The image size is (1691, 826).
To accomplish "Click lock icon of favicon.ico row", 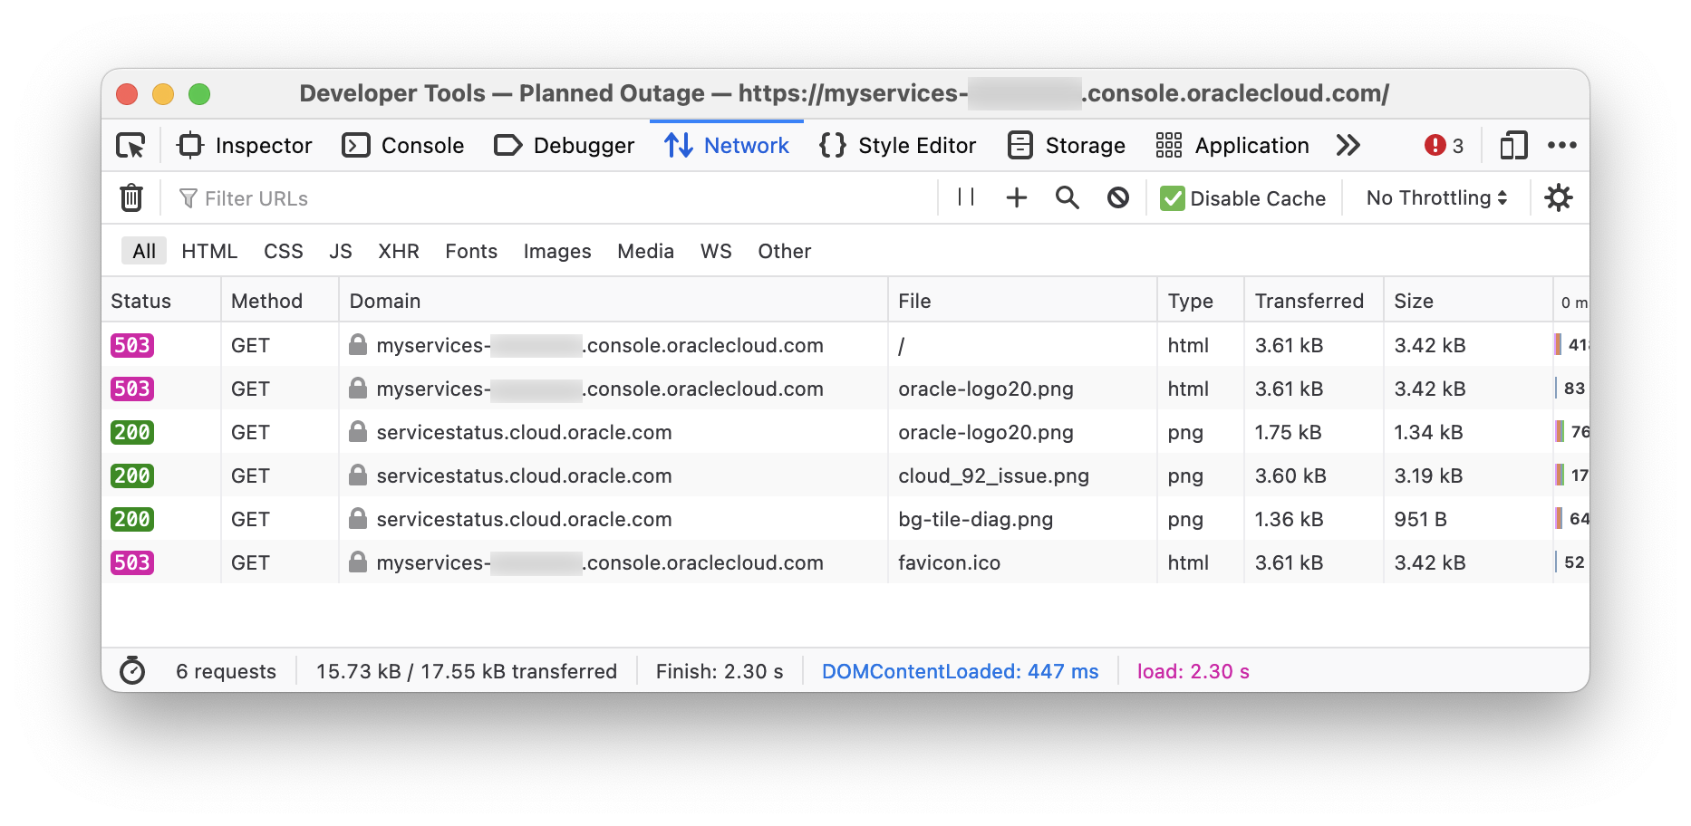I will 358,562.
